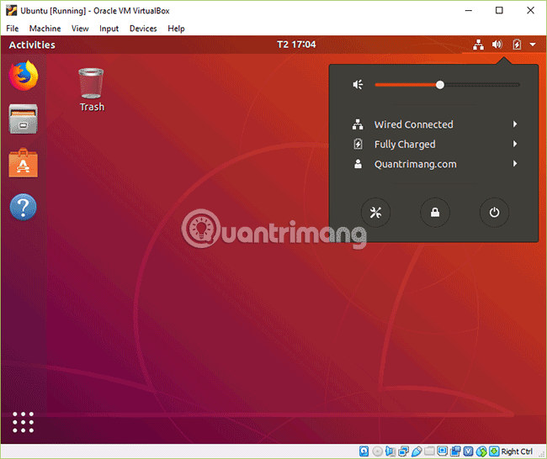Click the recording status icon

click(x=455, y=451)
